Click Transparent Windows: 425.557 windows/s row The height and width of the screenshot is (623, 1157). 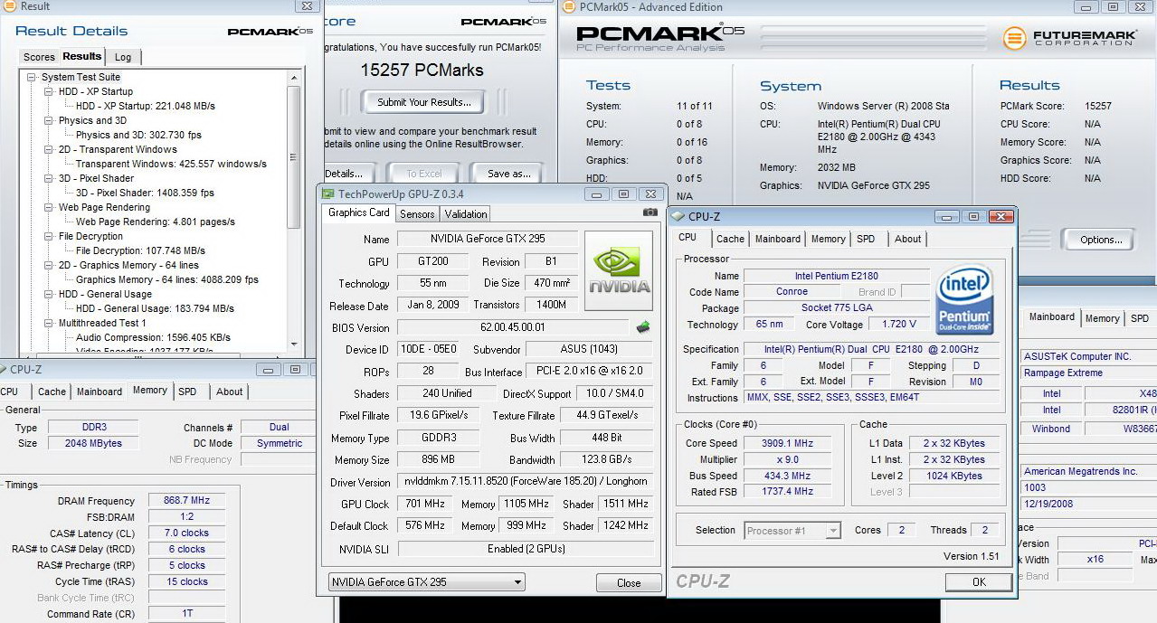[171, 164]
